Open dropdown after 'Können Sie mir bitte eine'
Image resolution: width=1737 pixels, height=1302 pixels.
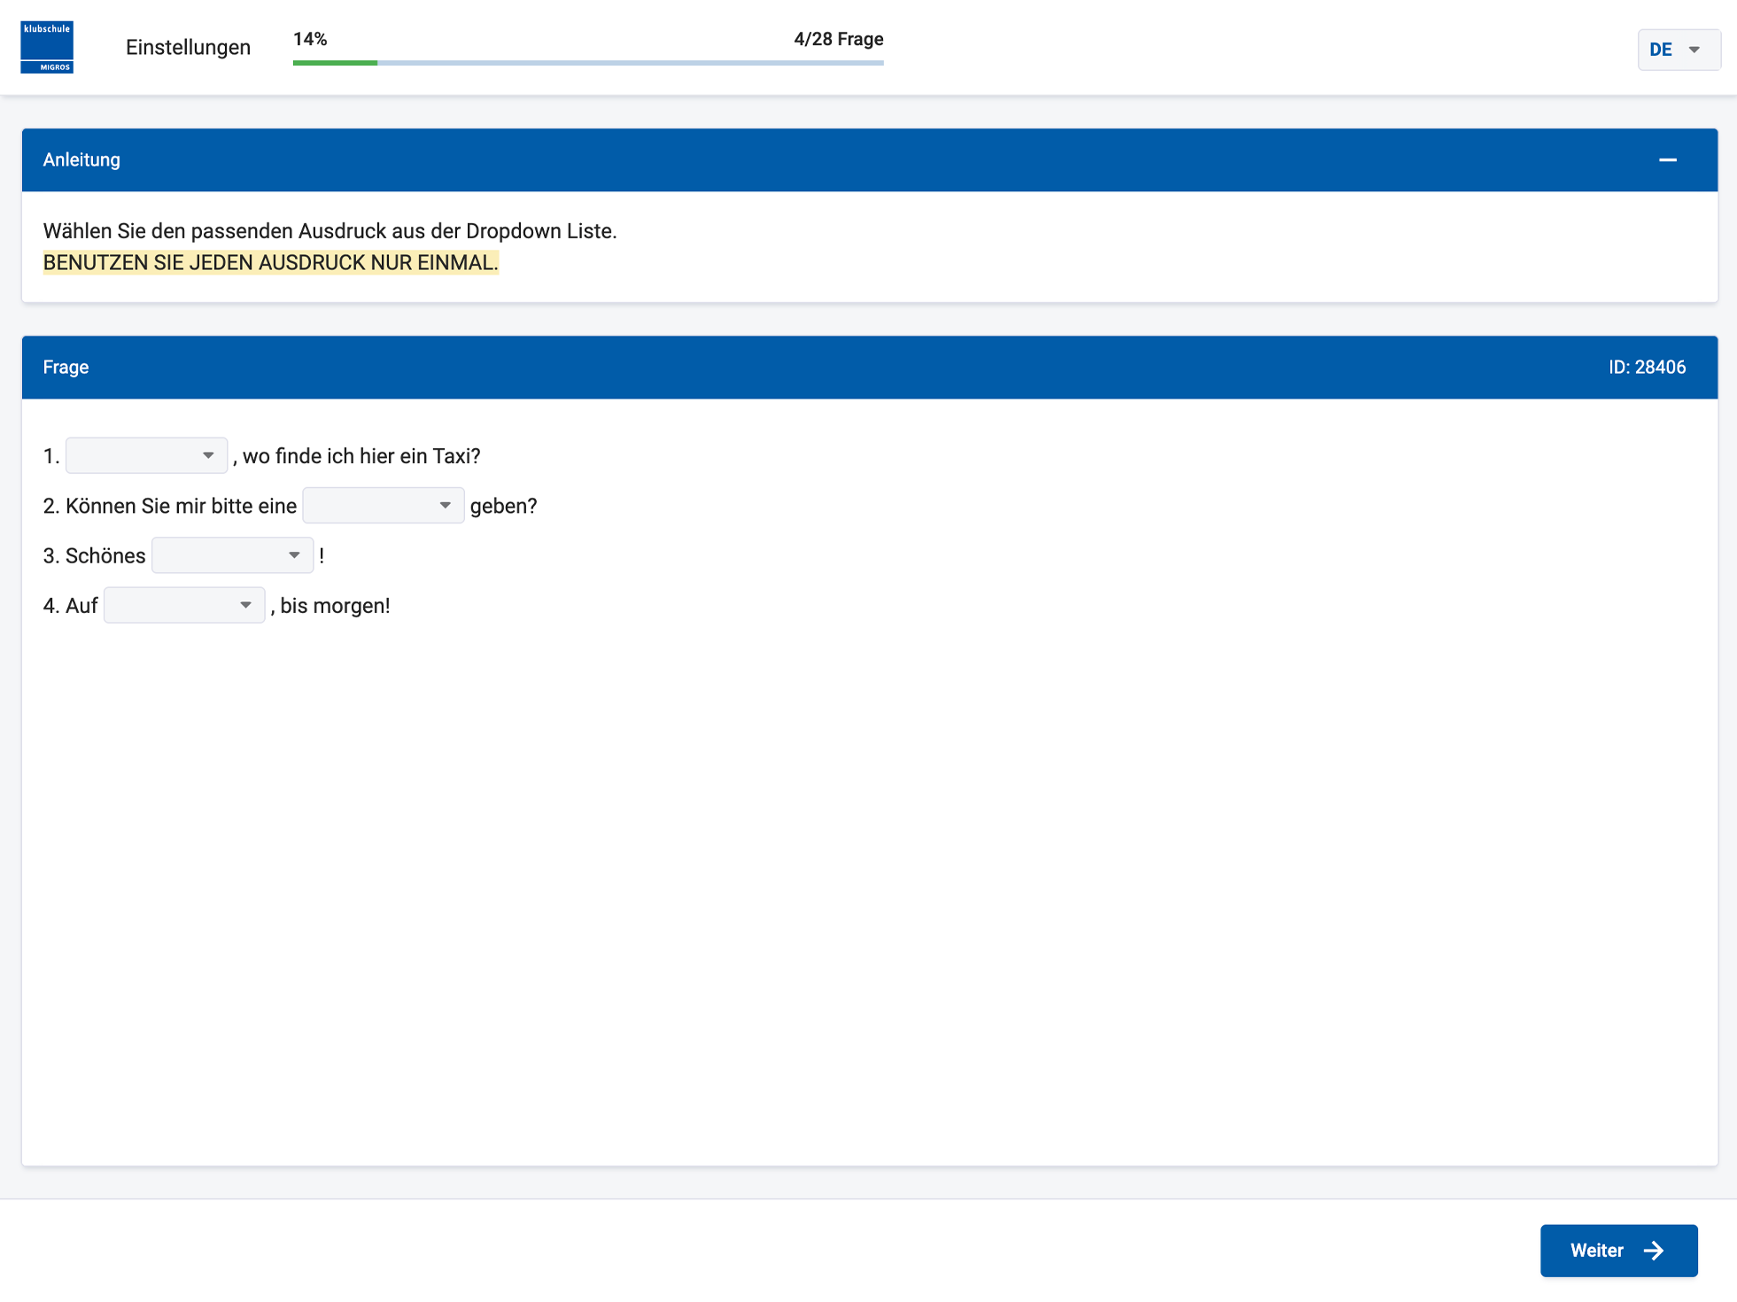383,506
